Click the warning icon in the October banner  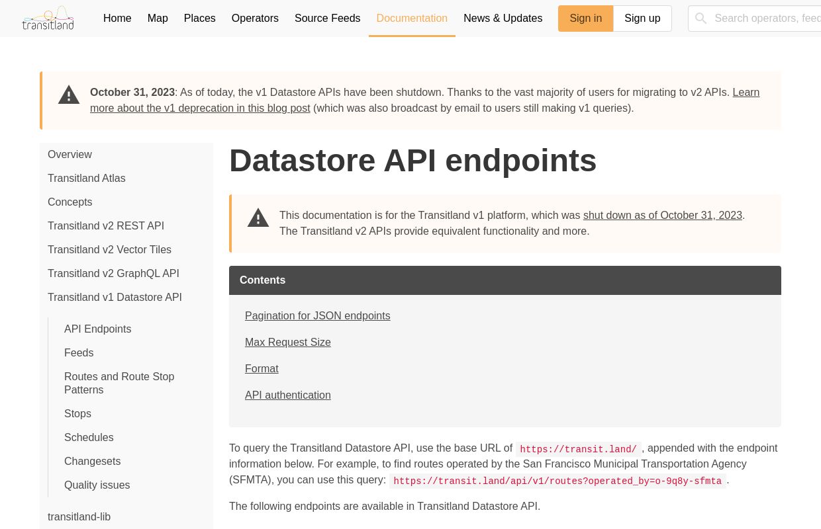click(x=69, y=95)
